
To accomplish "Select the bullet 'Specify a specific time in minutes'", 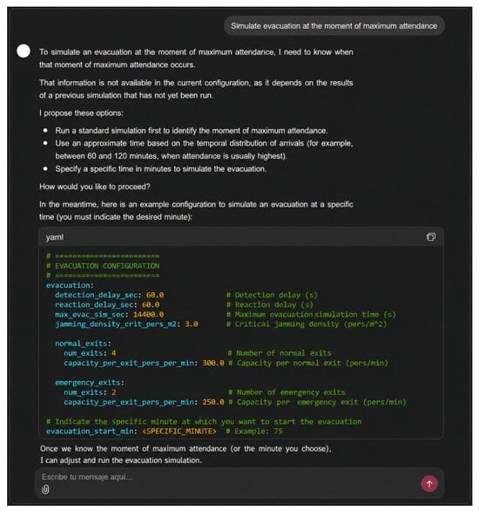I will point(161,169).
